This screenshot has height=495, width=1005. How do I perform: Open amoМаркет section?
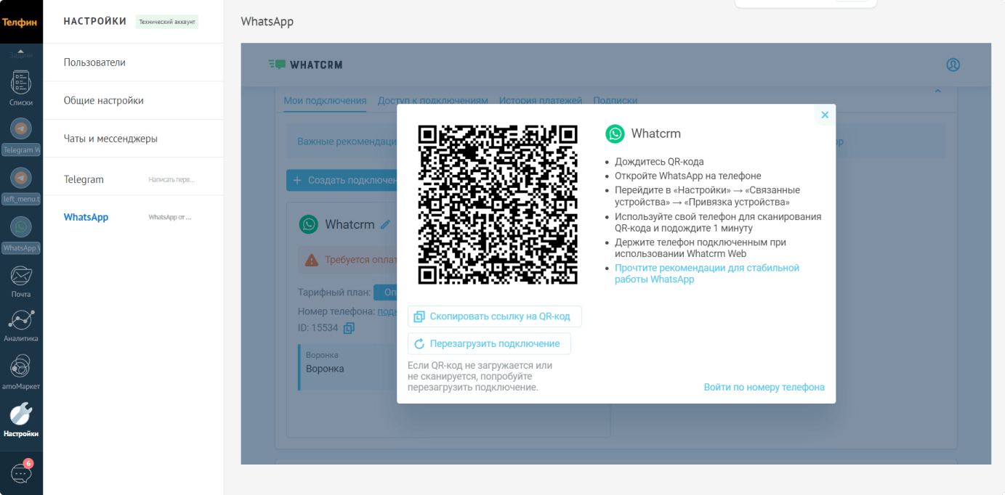[21, 372]
